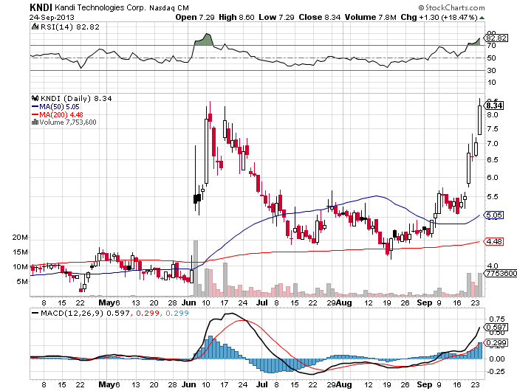Click the MA(50) 5.05 legend text
The height and width of the screenshot is (391, 517).
(59, 107)
